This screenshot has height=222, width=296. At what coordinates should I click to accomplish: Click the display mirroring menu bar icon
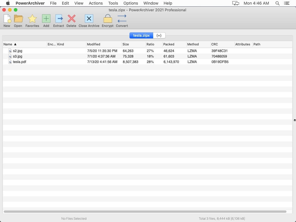[x=235, y=3]
